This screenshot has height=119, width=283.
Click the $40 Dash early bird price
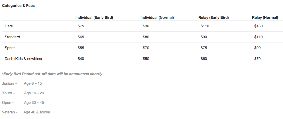click(x=81, y=59)
